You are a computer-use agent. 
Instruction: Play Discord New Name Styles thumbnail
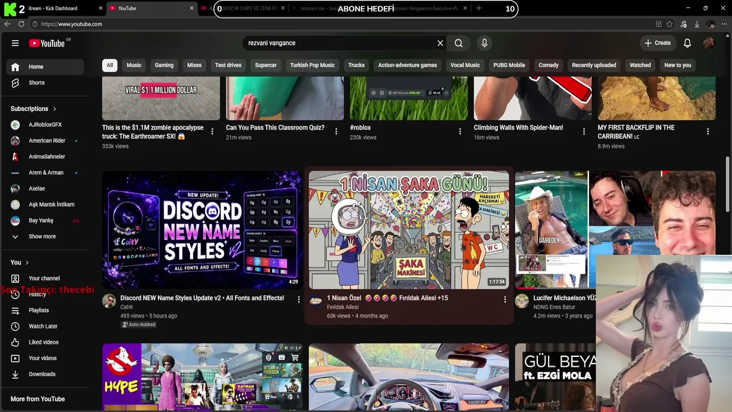202,230
